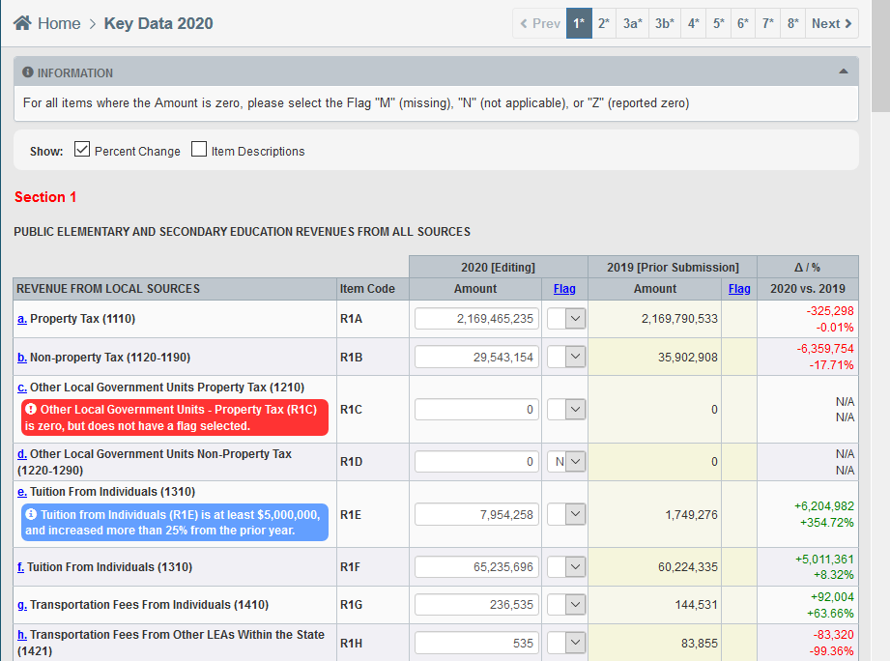Screen dimensions: 890x661
Task: Switch to page tab 3a*
Action: (x=632, y=23)
